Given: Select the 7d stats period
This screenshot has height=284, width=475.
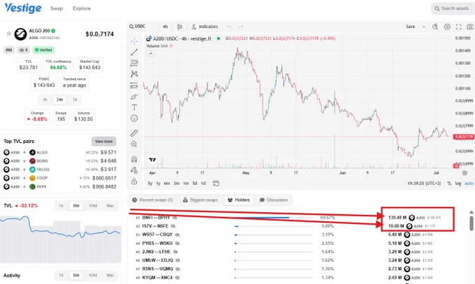Looking at the screenshot, I should pos(75,100).
